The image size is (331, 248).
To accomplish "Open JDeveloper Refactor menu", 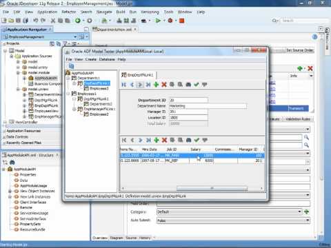I will pos(69,12).
